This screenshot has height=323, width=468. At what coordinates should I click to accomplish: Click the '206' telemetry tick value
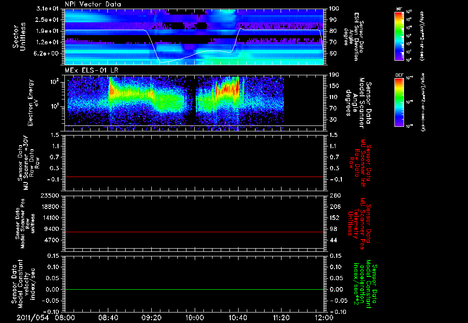click(x=334, y=207)
